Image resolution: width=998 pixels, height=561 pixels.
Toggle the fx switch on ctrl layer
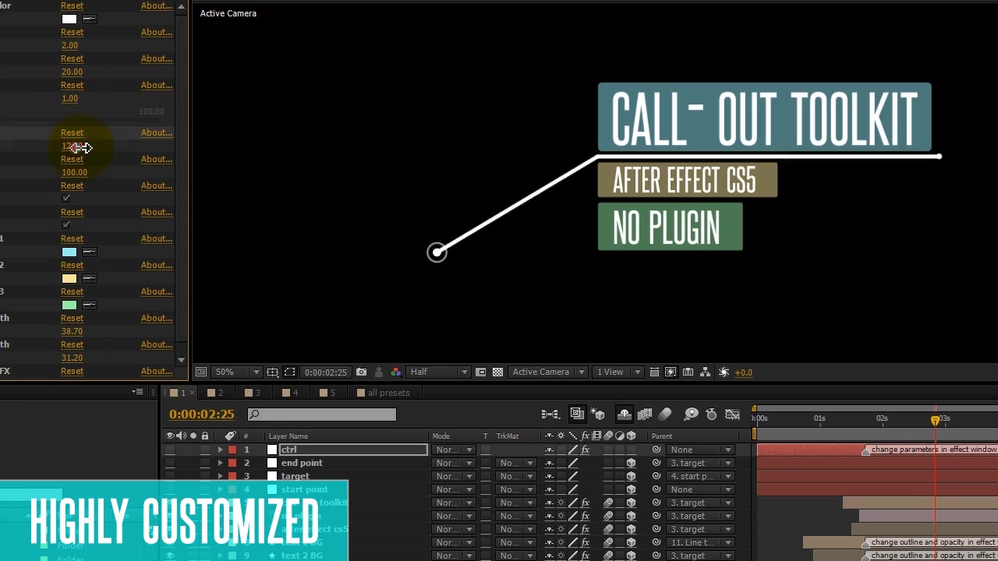pos(585,450)
